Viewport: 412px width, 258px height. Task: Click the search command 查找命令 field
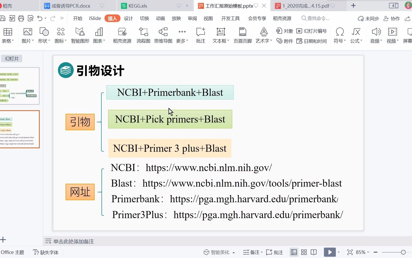pyautogui.click(x=316, y=18)
